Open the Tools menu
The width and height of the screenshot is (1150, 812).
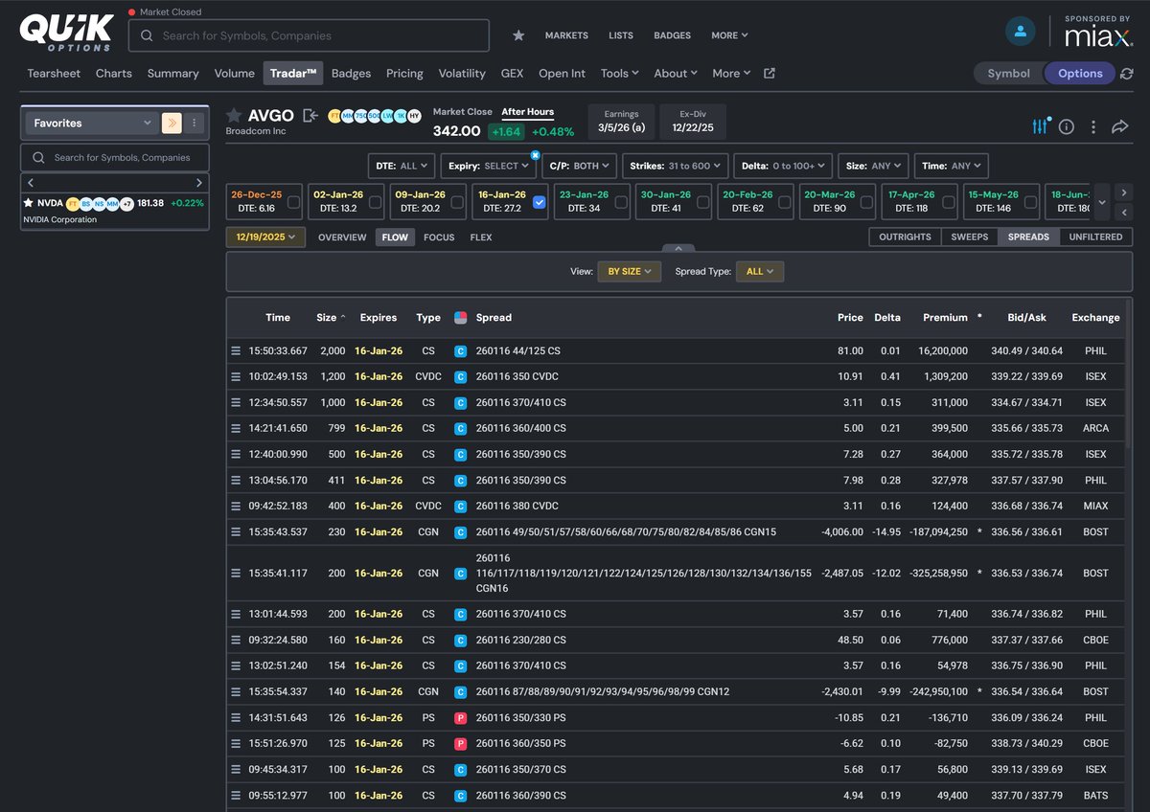[x=619, y=74]
